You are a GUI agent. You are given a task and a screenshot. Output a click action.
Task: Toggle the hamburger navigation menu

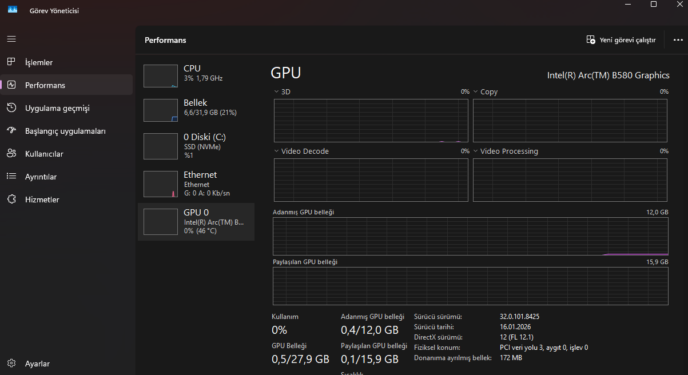tap(11, 39)
